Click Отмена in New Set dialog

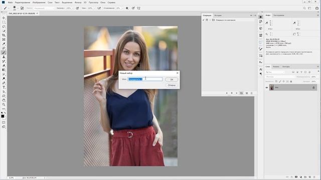coord(172,85)
